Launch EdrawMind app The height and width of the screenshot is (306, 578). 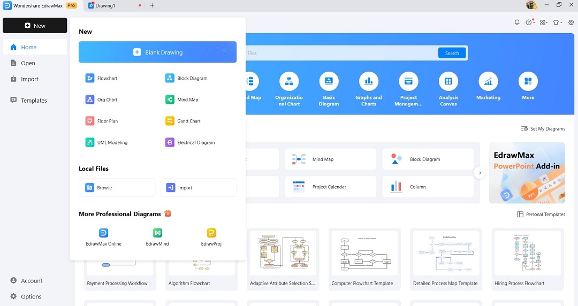tap(157, 237)
